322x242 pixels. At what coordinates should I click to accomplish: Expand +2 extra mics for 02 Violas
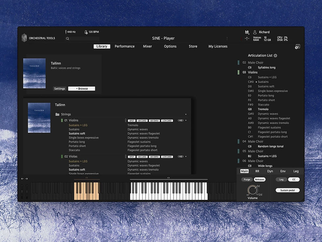pos(180,157)
